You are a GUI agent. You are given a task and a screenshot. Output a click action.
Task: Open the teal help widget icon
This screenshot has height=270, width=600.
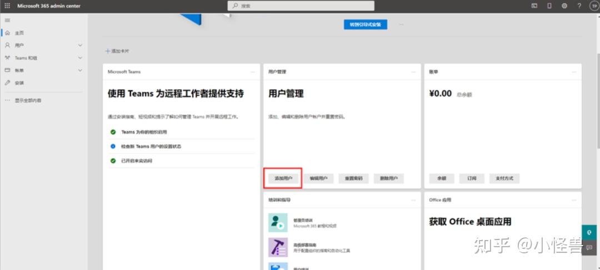click(589, 232)
